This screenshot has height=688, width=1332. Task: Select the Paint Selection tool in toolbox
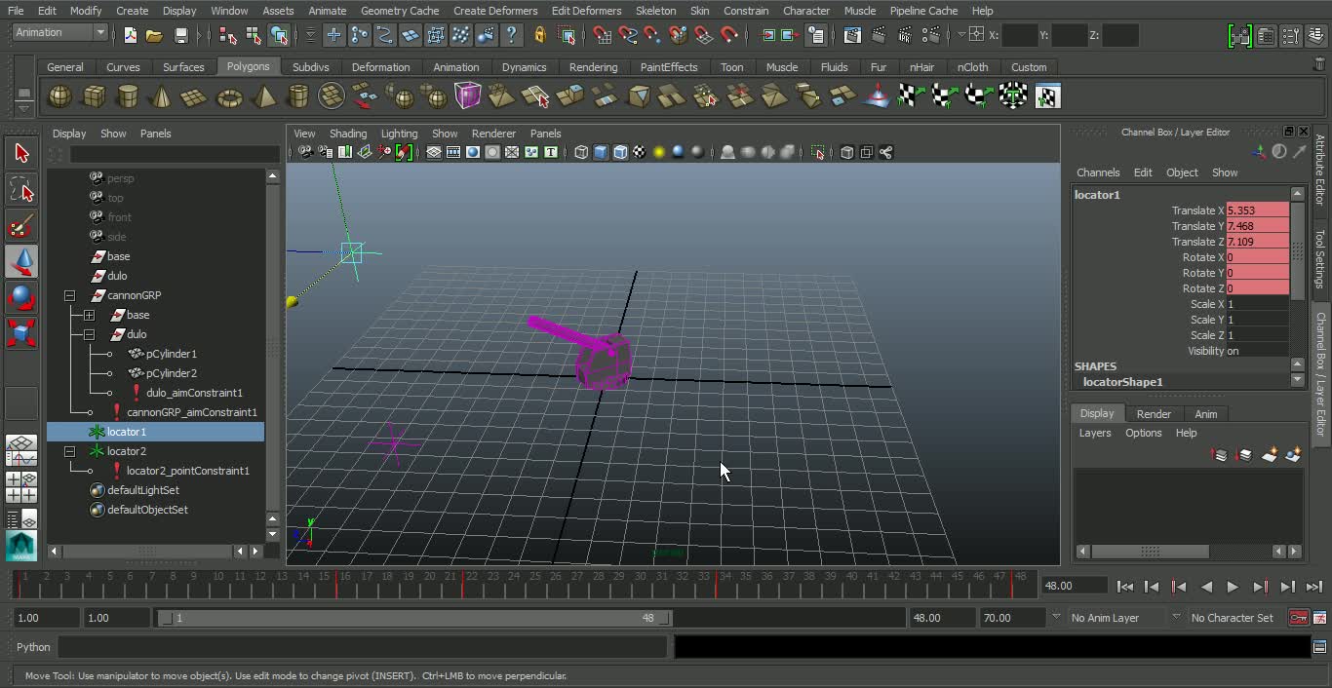click(21, 225)
